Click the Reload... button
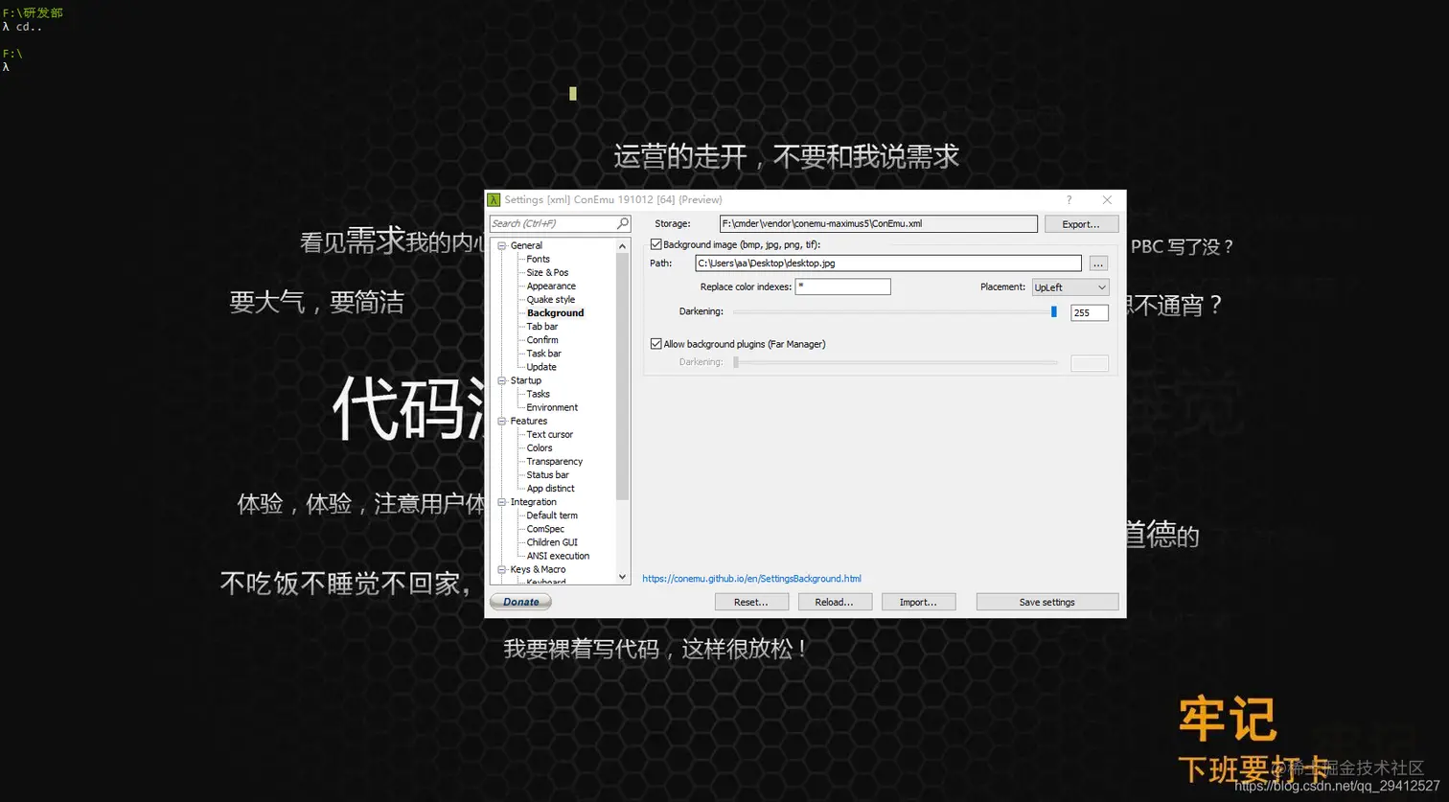Viewport: 1449px width, 802px height. click(x=835, y=602)
